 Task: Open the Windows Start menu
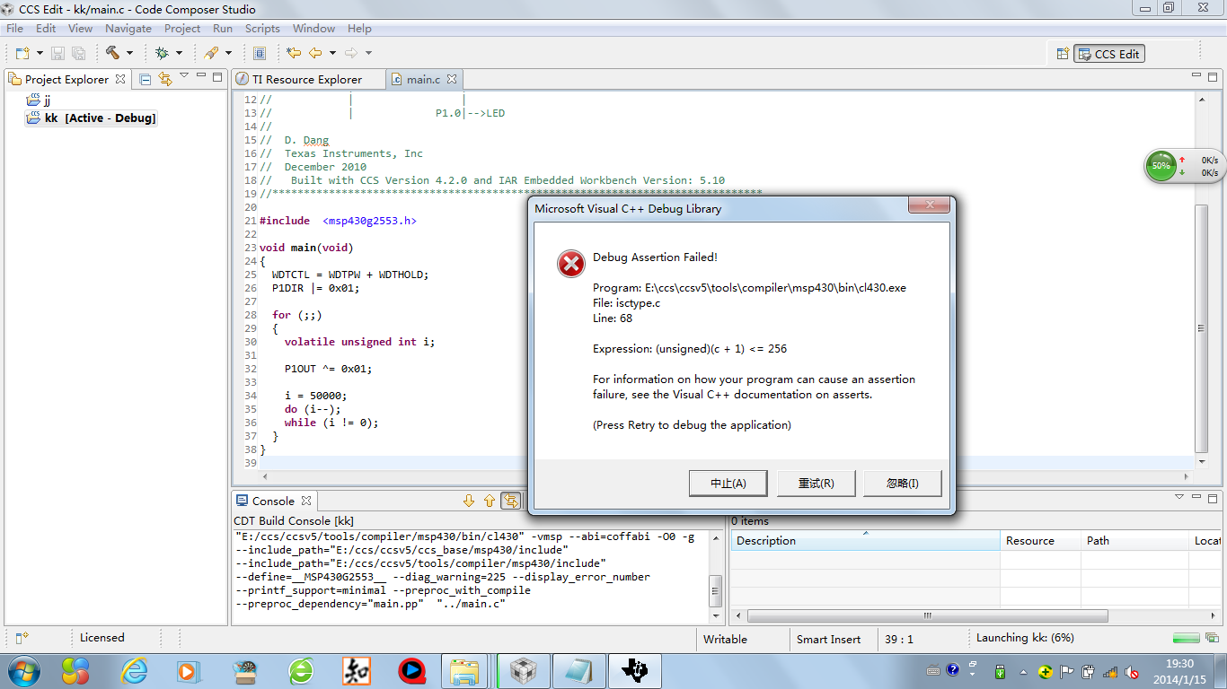click(23, 670)
